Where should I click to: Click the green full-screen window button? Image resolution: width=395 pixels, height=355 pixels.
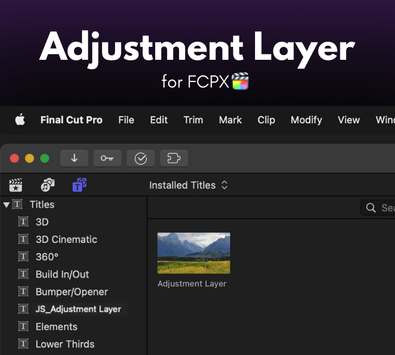click(45, 158)
